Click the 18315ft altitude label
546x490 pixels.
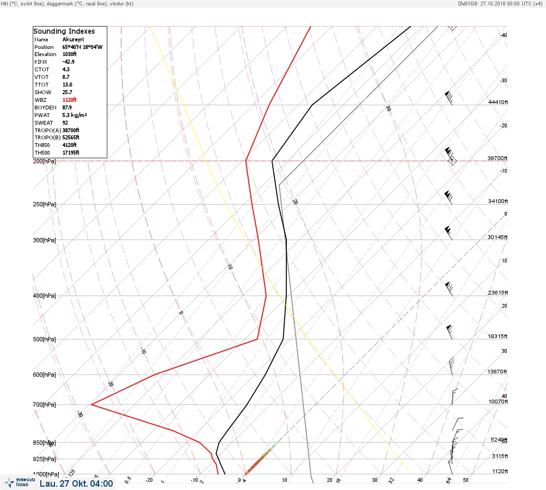coord(498,336)
